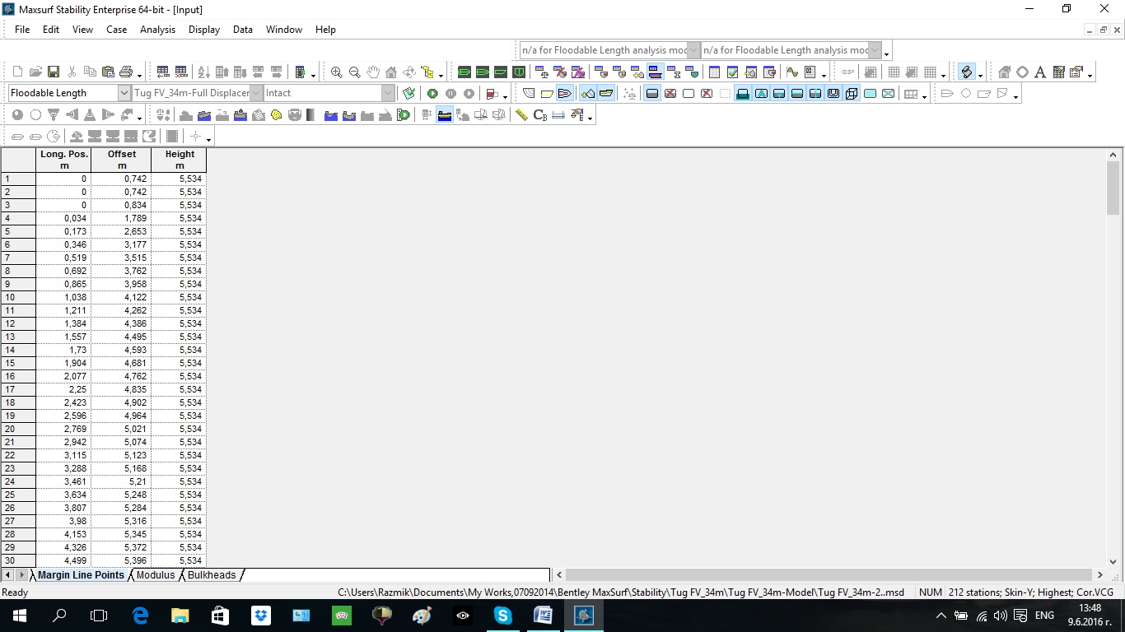Click the Offset column header

pos(121,160)
